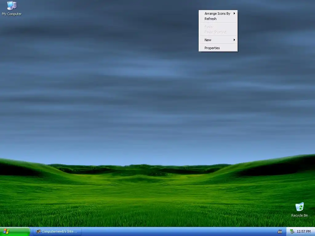This screenshot has width=315, height=236.
Task: Click the 12:57 PM clock
Action: pyautogui.click(x=304, y=232)
